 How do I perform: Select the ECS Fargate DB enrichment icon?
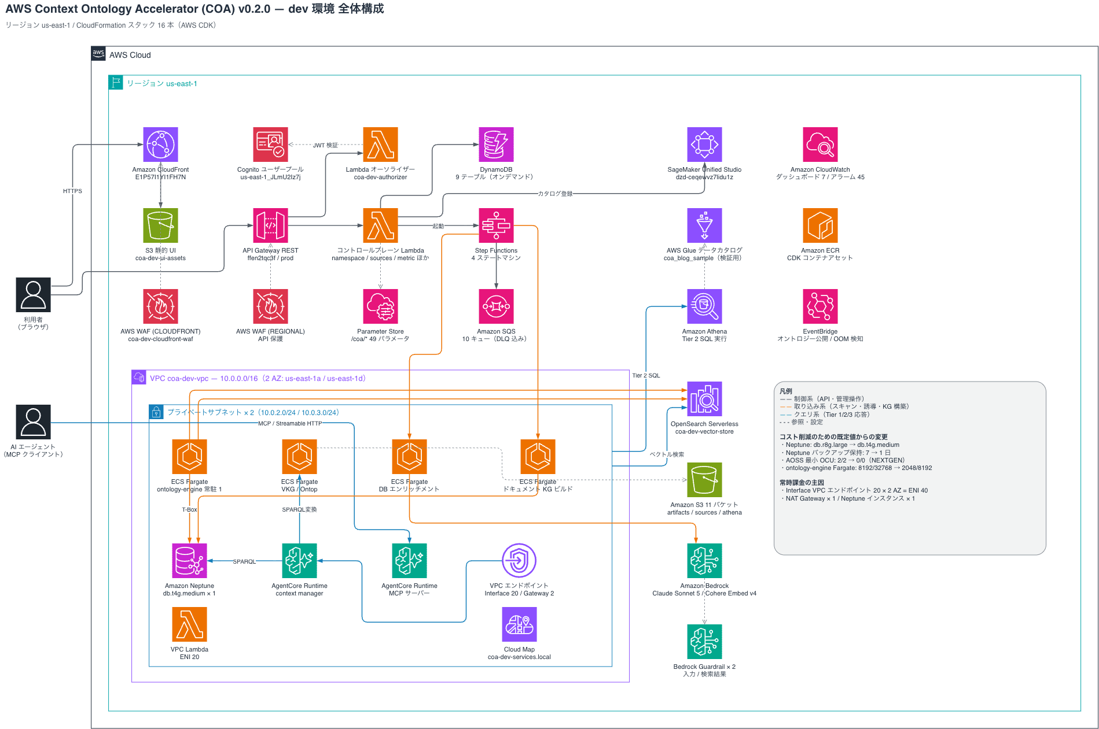(x=409, y=457)
